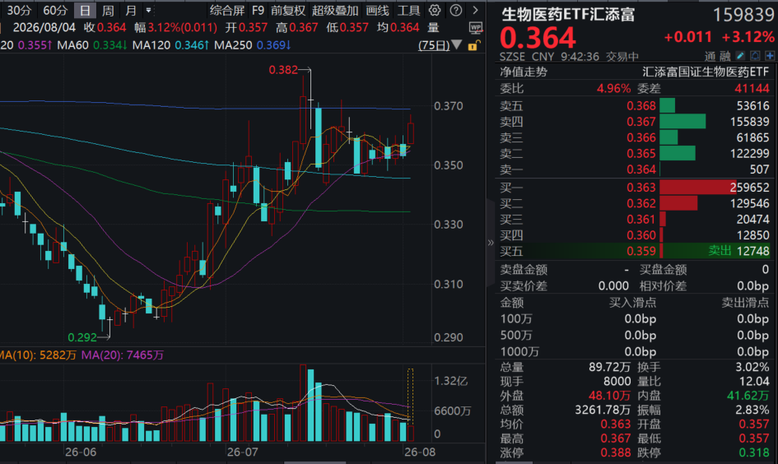This screenshot has height=464, width=778.
Task: Click the 26-07 date axis label
Action: [x=242, y=452]
